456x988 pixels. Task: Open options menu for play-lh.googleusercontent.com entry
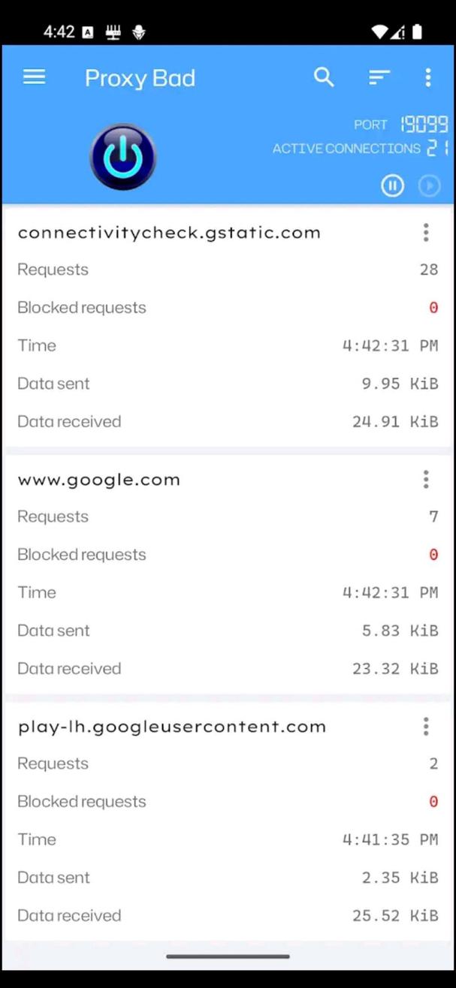point(425,726)
